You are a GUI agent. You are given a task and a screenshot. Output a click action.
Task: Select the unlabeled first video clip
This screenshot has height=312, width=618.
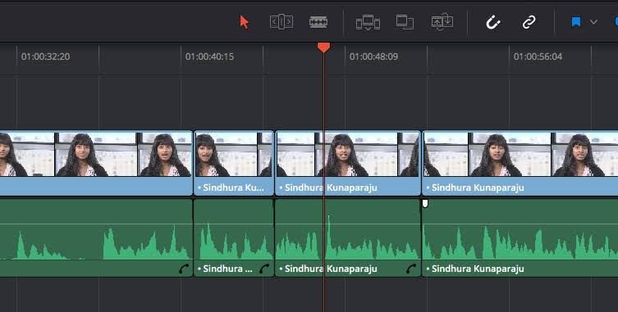[96, 162]
